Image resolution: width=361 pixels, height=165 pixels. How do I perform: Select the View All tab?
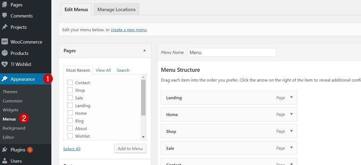tap(103, 70)
